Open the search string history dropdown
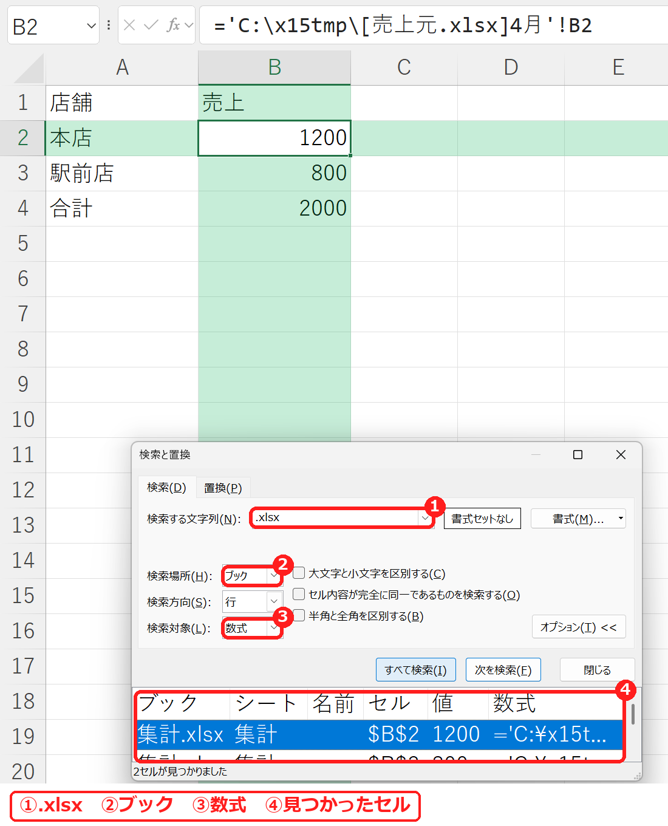The image size is (668, 826). 425,518
